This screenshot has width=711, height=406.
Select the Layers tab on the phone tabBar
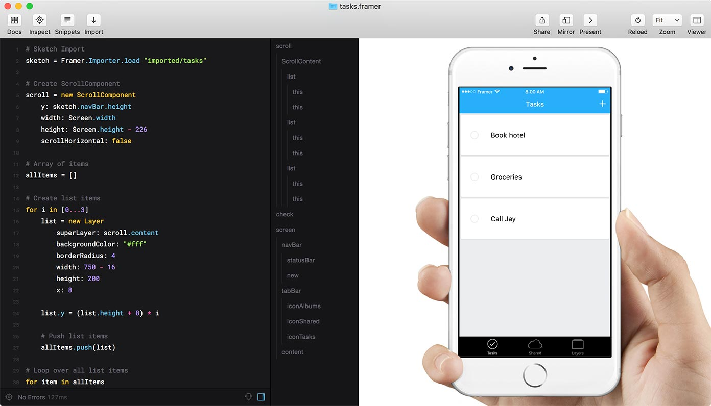coord(577,346)
